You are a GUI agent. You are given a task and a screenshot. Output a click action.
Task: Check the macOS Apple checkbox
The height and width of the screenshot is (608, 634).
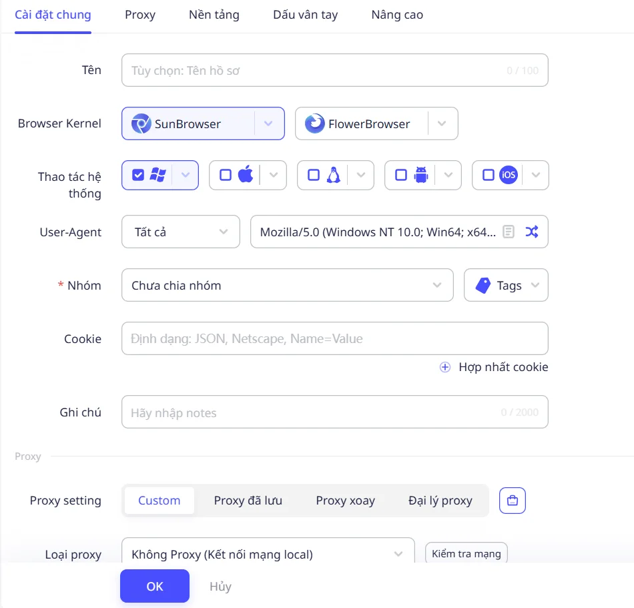pos(226,175)
